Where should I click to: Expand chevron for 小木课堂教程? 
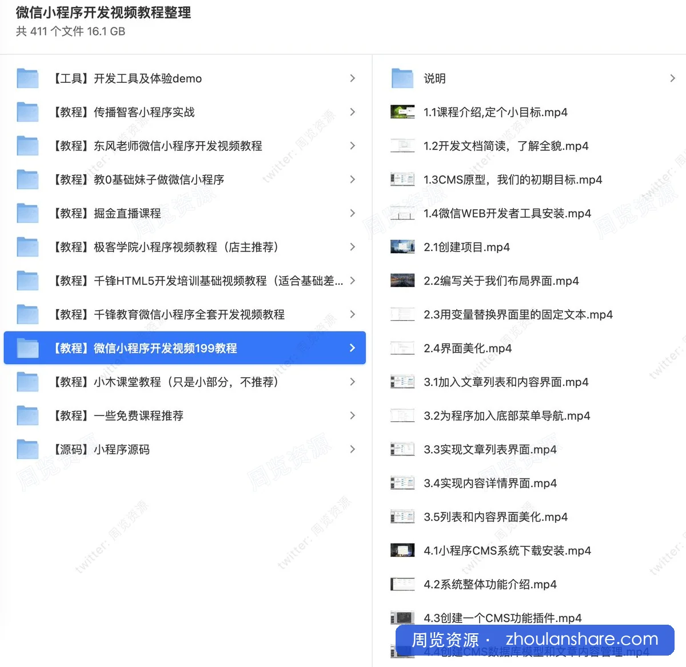352,382
